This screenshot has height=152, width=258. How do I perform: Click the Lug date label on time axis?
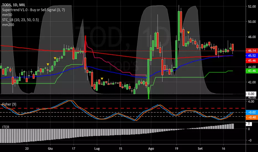pos(97,149)
